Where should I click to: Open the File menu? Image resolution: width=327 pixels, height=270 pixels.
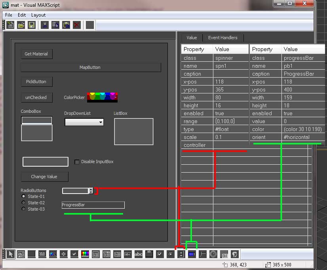(9, 15)
